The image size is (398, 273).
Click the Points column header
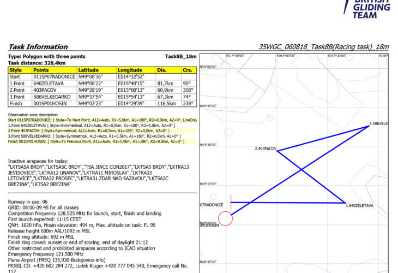click(x=41, y=70)
